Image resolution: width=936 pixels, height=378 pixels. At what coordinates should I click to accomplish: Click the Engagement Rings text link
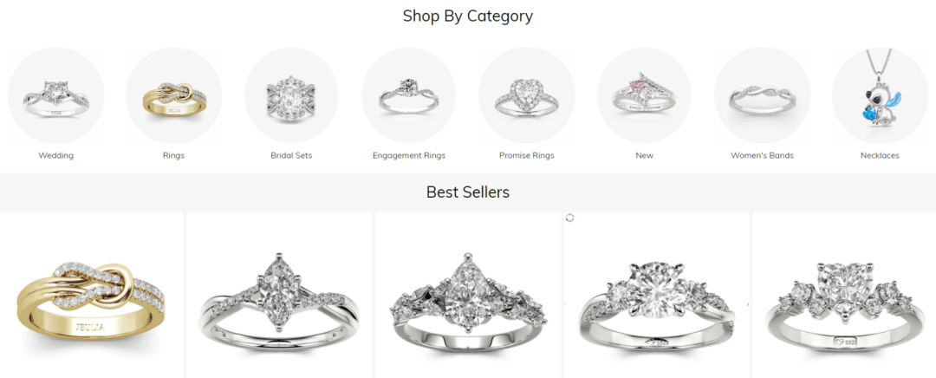409,155
